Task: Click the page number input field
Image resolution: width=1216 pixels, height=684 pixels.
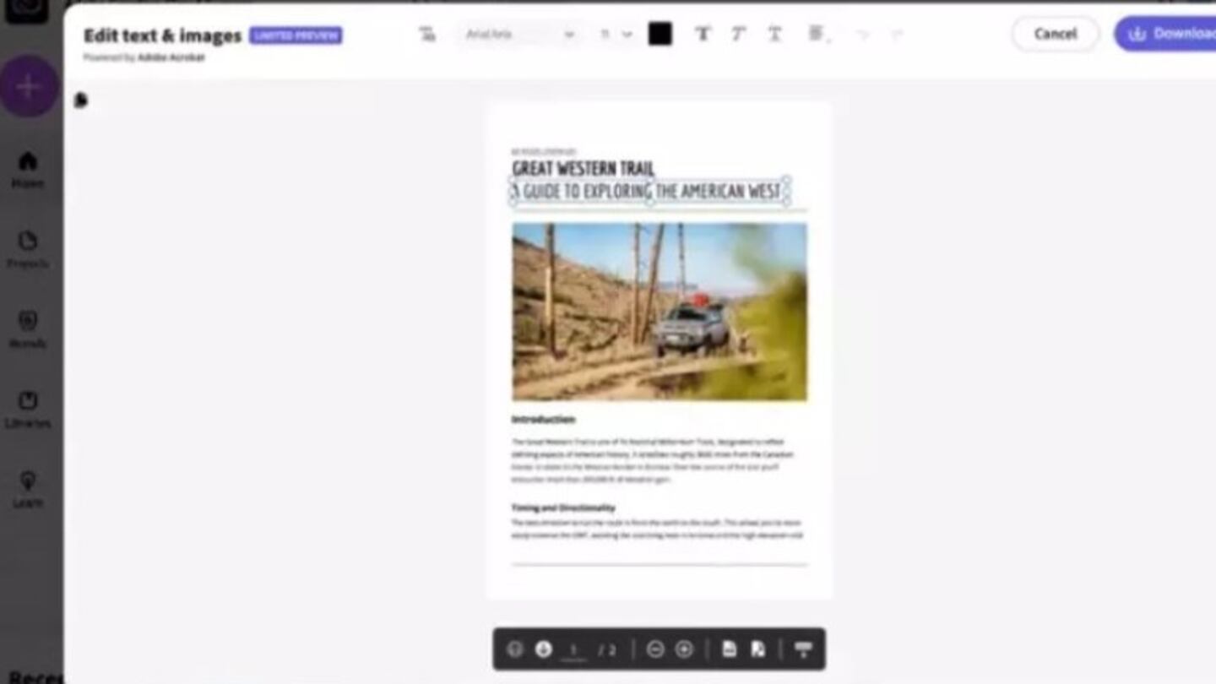Action: click(x=574, y=649)
